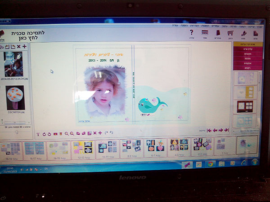Open the dropdown below layout thumbnails
This screenshot has width=270, height=202.
pyautogui.click(x=246, y=131)
